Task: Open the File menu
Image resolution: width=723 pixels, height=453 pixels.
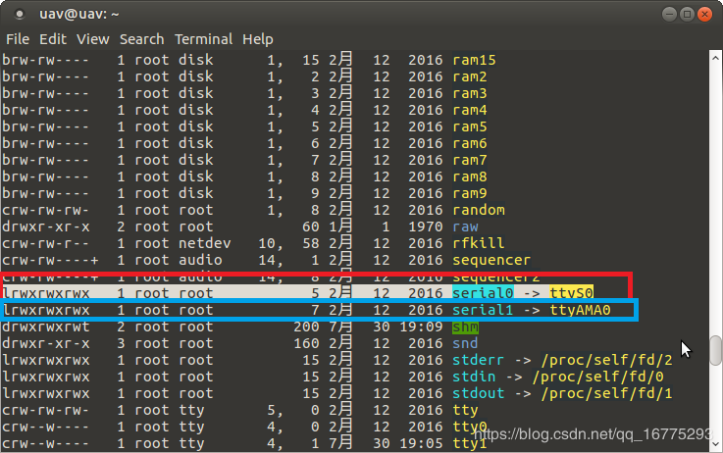Action: pos(18,39)
